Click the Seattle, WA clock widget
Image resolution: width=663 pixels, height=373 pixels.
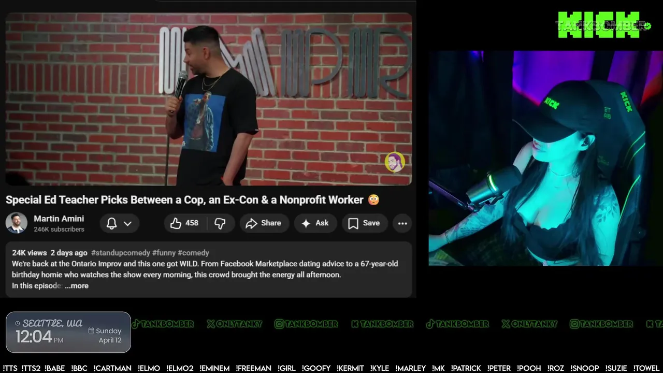click(x=68, y=332)
